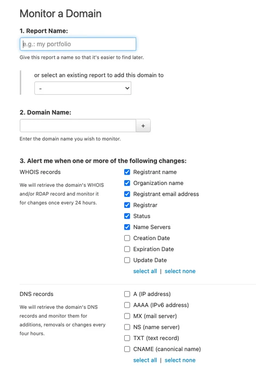Screen dimensions: 256x370
Task: Check the NS (name server) box
Action: [127, 327]
